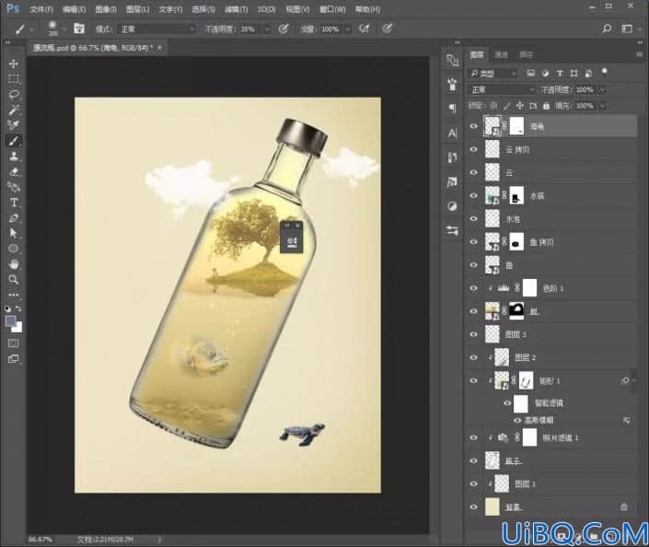Image resolution: width=649 pixels, height=547 pixels.
Task: Select the Lasso tool
Action: (13, 95)
